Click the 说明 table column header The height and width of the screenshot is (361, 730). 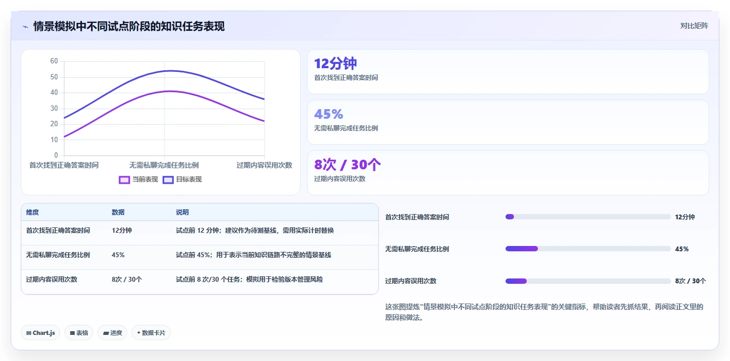coord(182,212)
